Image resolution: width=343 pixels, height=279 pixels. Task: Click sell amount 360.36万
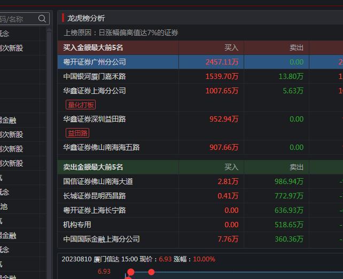289,239
